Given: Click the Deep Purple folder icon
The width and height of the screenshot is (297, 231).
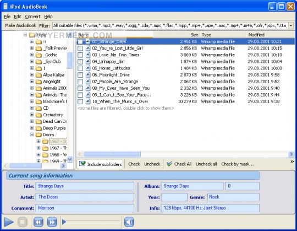Looking at the screenshot, I should point(38,128).
